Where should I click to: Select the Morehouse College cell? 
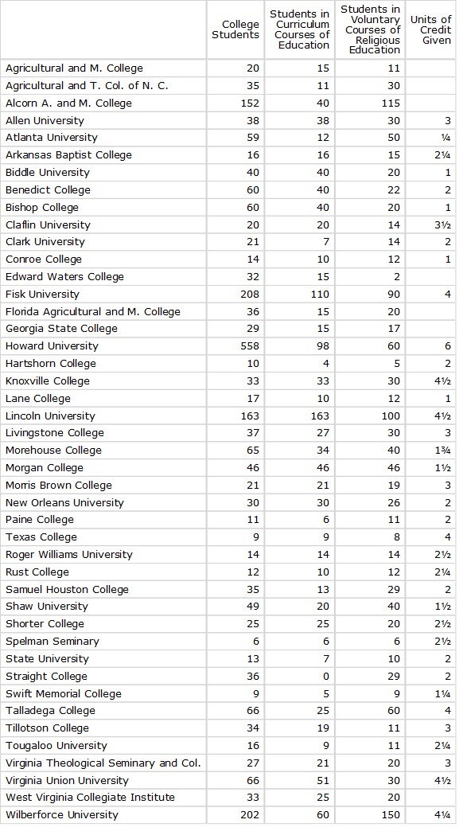coord(103,450)
